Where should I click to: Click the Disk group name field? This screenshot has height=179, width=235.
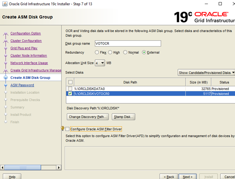point(128,43)
